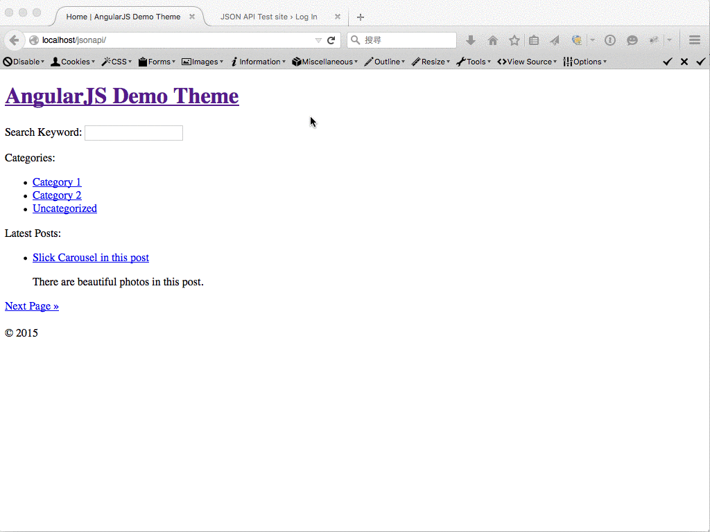Bookmark this page with the star icon
This screenshot has width=710, height=532.
[x=514, y=40]
